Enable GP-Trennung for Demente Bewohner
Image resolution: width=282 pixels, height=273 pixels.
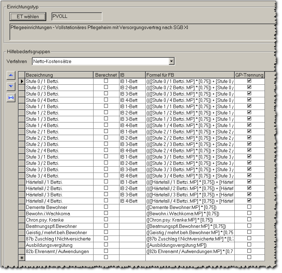click(x=249, y=207)
